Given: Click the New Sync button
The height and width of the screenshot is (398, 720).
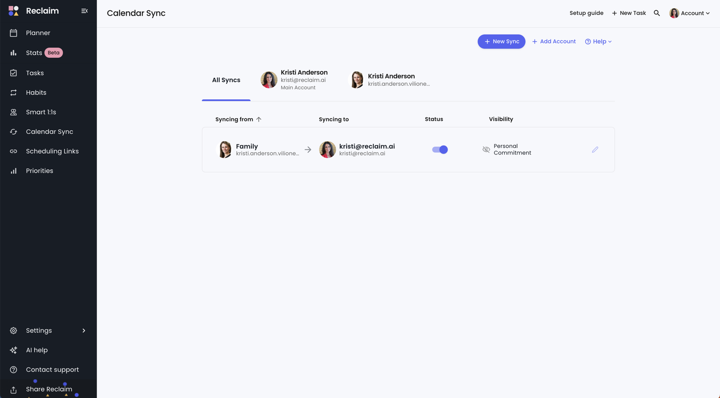Looking at the screenshot, I should [x=501, y=41].
